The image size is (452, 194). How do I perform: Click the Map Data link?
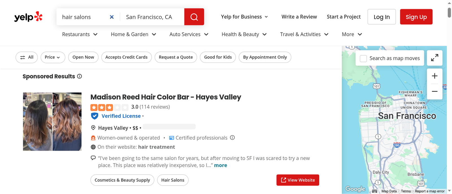point(389,191)
